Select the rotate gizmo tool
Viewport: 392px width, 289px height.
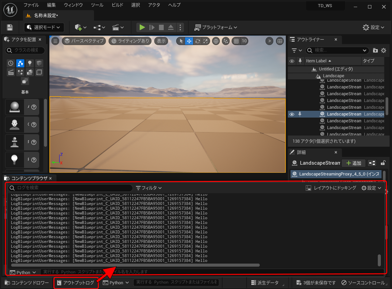(198, 41)
